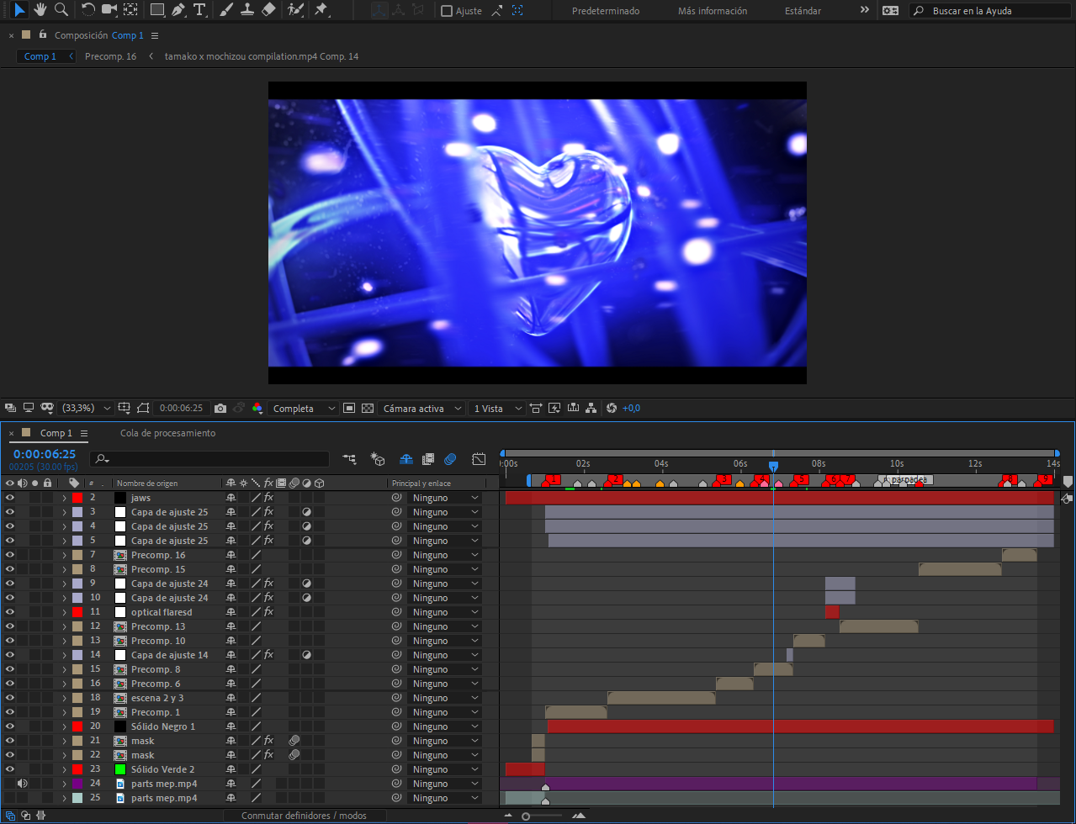The image size is (1076, 824).
Task: Expand more workspaces chevron
Action: [865, 10]
